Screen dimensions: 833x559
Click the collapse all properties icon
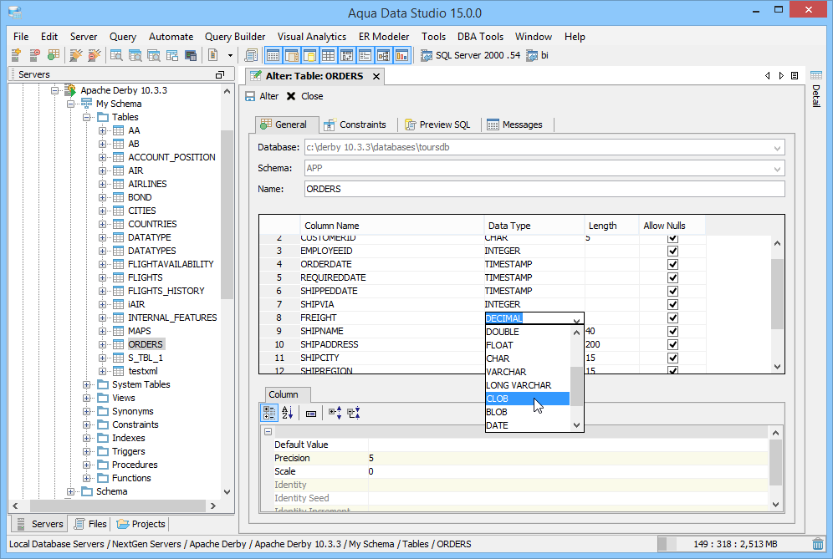point(354,413)
